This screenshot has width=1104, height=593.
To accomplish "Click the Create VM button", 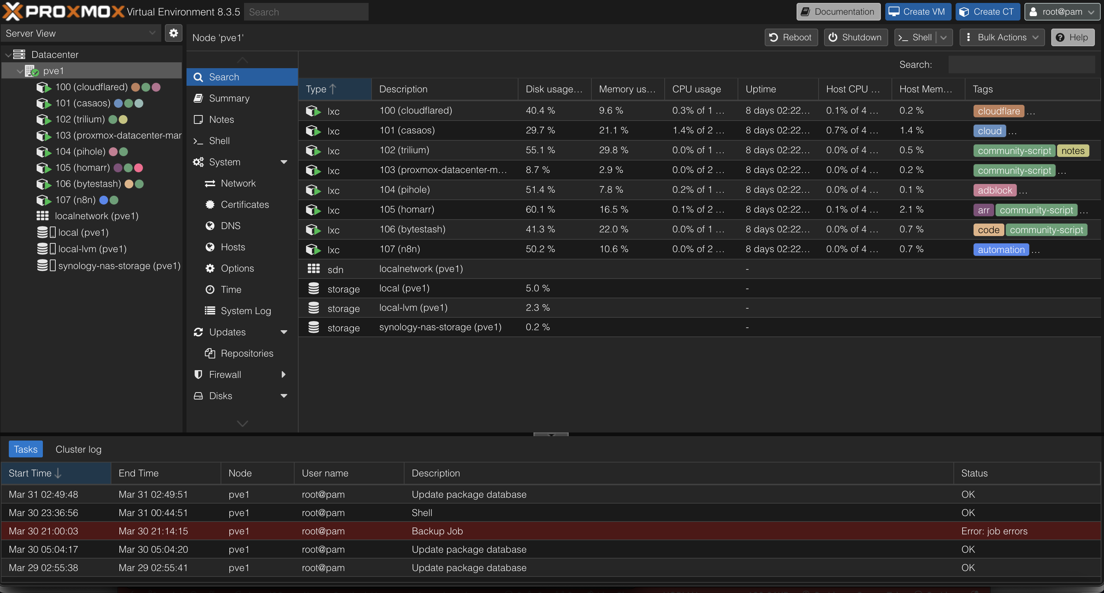I will pos(918,12).
